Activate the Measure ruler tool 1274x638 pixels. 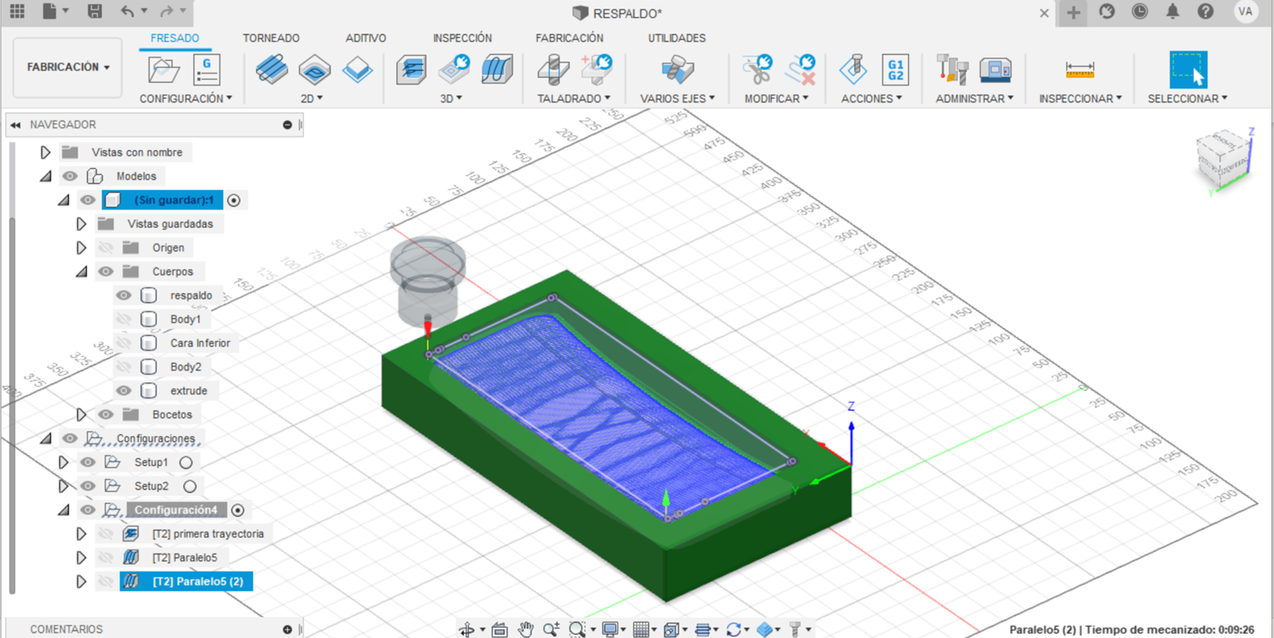point(1080,70)
